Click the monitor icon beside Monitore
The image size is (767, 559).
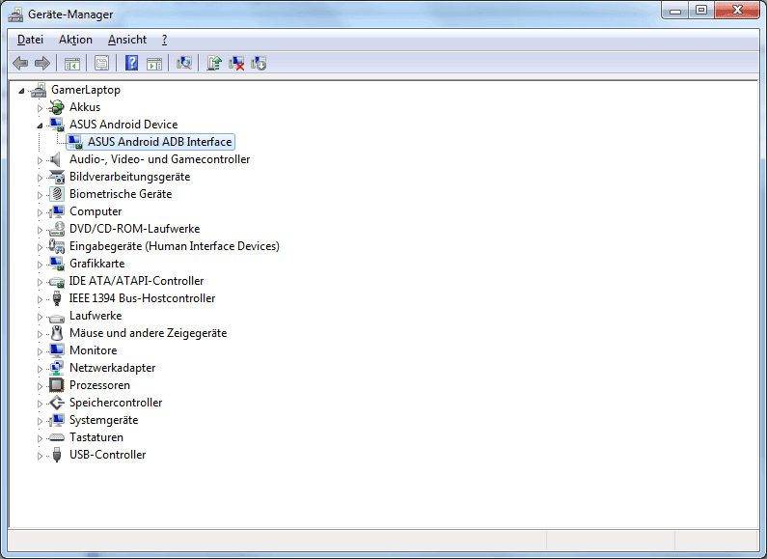coord(57,350)
